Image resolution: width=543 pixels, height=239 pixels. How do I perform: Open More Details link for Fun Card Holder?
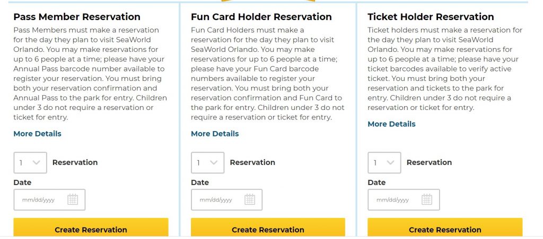tap(215, 134)
